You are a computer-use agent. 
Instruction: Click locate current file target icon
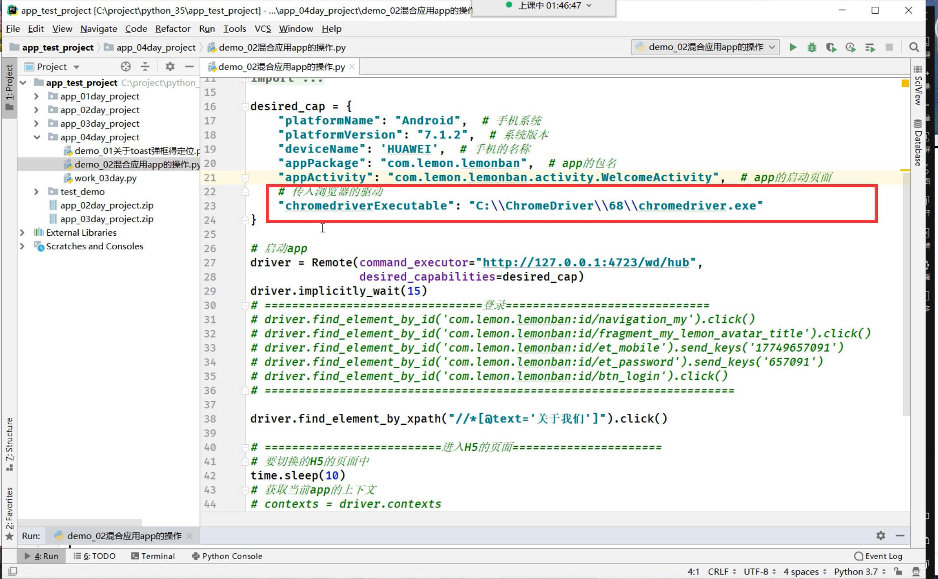(126, 66)
